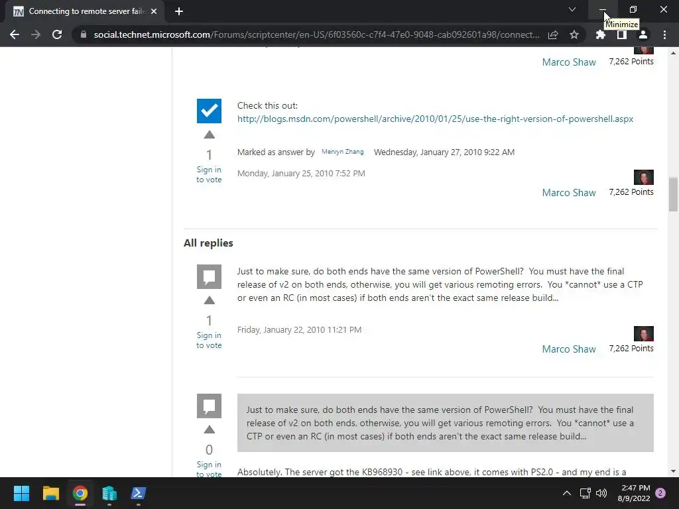Open volume control tray icon

[601, 493]
